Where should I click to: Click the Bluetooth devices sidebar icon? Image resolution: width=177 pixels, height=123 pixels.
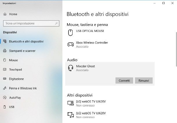pos(5,41)
